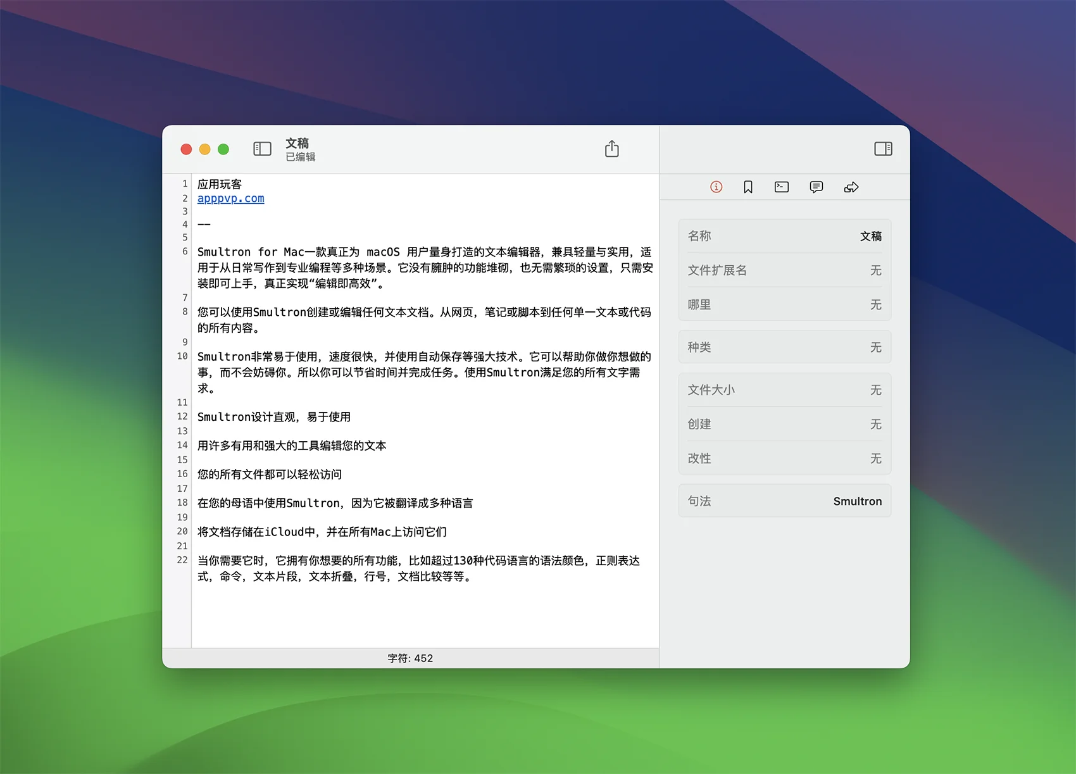Click line number 14 in the gutter
The height and width of the screenshot is (774, 1076).
[182, 445]
